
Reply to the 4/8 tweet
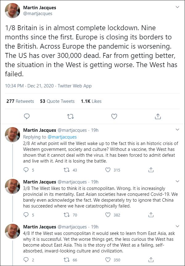pyautogui.click(x=26, y=260)
